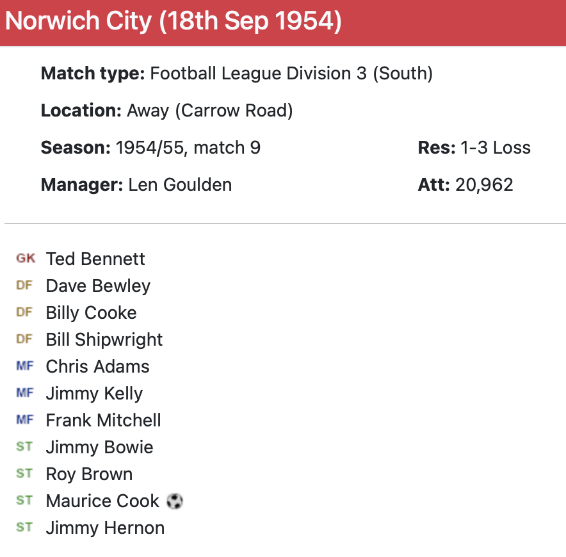Click the DF icon next to Dave Bewley
Screen dimensions: 566x557
[24, 286]
